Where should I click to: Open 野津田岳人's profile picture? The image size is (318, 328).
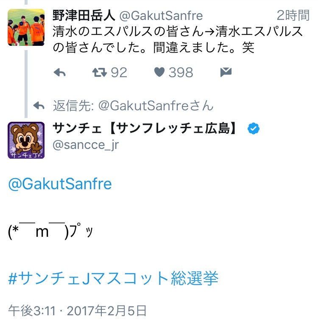pyautogui.click(x=26, y=27)
